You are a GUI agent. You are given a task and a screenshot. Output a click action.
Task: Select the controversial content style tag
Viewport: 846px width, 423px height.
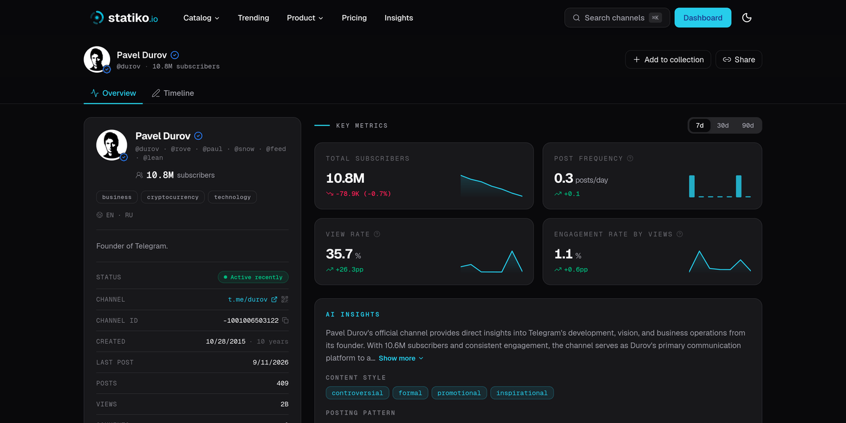(x=358, y=393)
